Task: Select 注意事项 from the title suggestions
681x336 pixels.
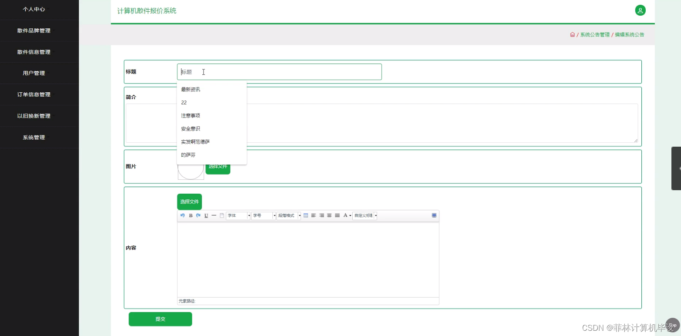Action: (191, 115)
